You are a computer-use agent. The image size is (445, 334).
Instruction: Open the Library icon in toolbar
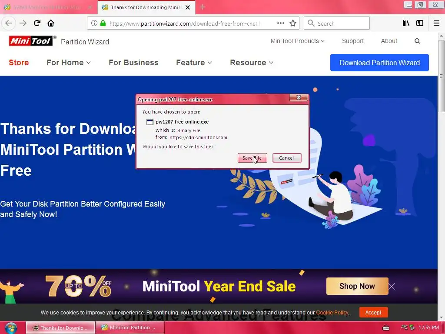point(406,23)
